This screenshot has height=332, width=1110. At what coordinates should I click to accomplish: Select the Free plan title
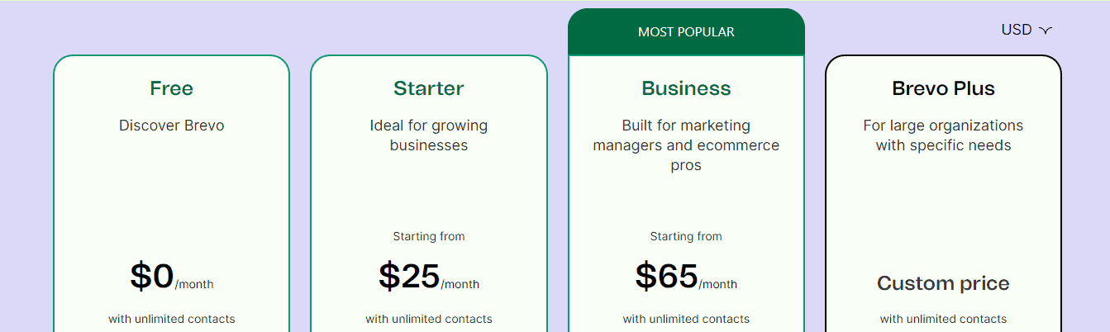[x=171, y=88]
